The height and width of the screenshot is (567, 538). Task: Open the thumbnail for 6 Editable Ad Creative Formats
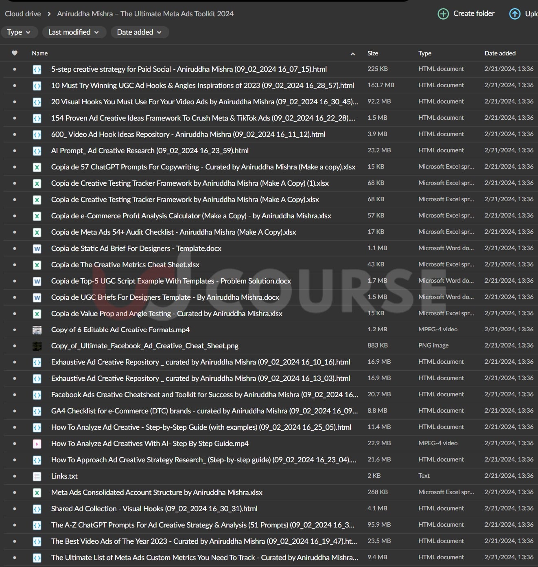(37, 330)
